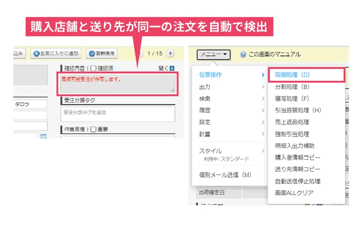Screen dimensions: 364x243
Task: Open スタイル submenu
Action: click(232, 151)
